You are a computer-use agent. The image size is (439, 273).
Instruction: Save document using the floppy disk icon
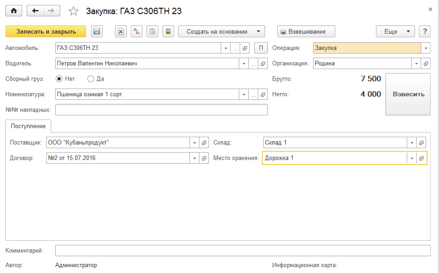(x=96, y=31)
